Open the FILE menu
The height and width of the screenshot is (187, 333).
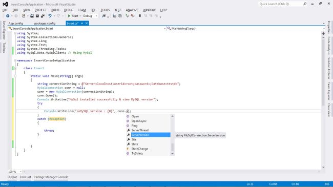point(5,10)
